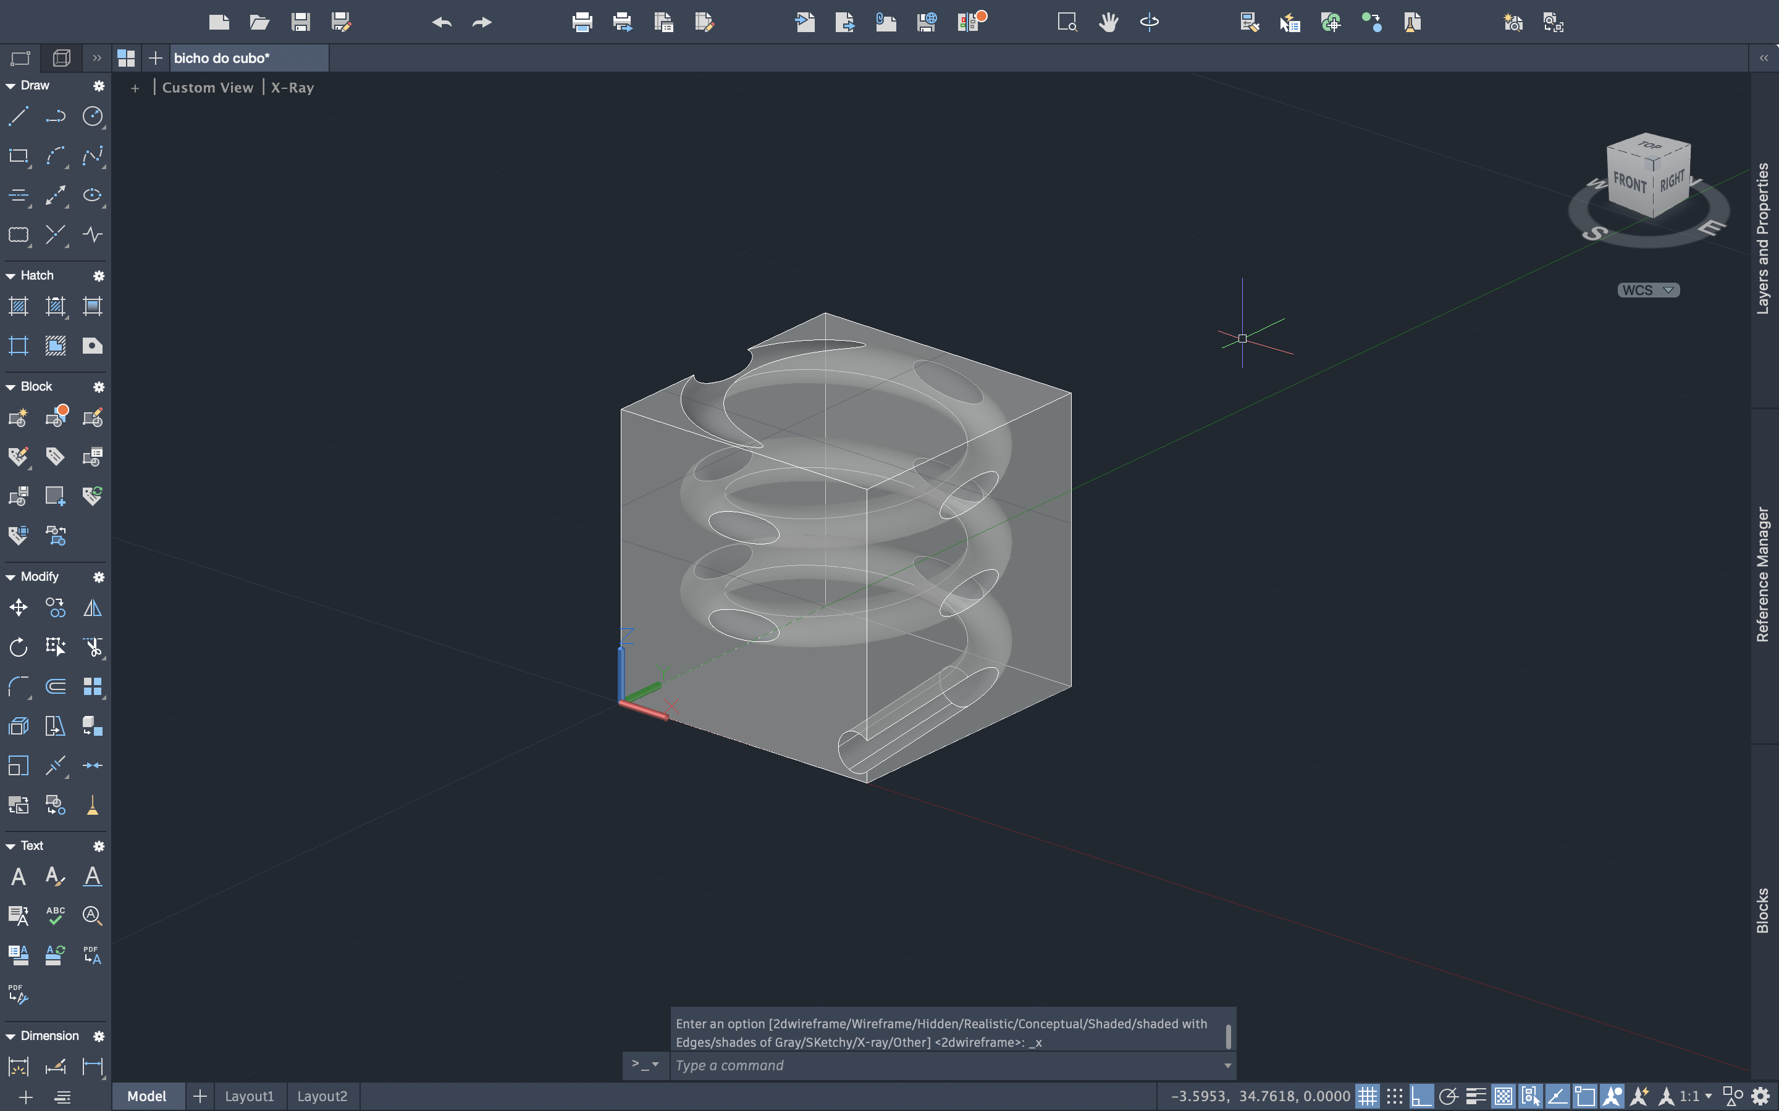Switch to the Layout1 tab
Image resolution: width=1779 pixels, height=1111 pixels.
(249, 1096)
